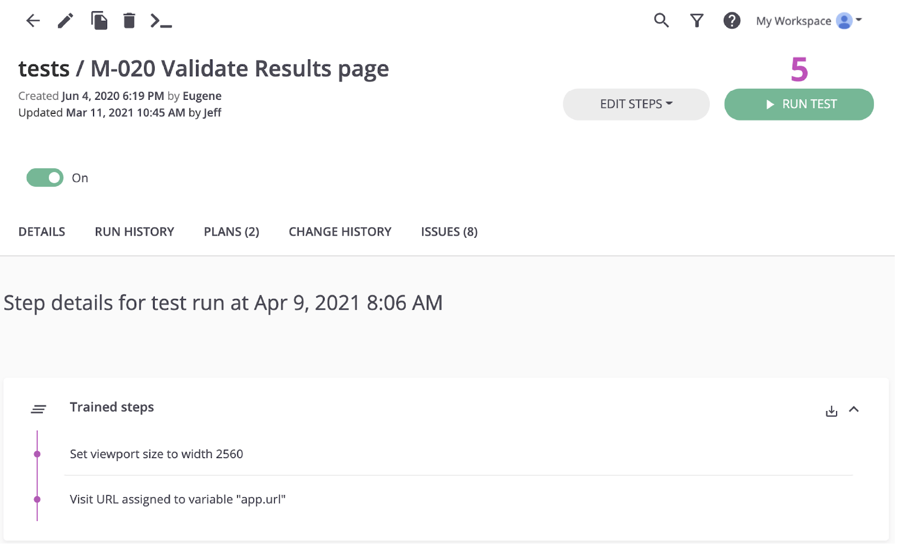
Task: Run the test with the RUN TEST button
Action: click(x=798, y=104)
